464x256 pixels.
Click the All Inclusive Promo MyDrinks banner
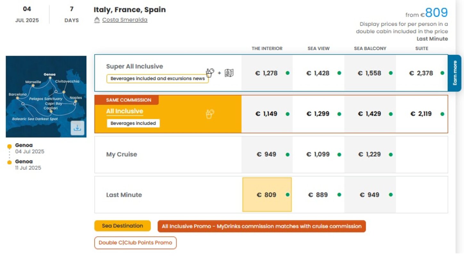click(x=262, y=226)
